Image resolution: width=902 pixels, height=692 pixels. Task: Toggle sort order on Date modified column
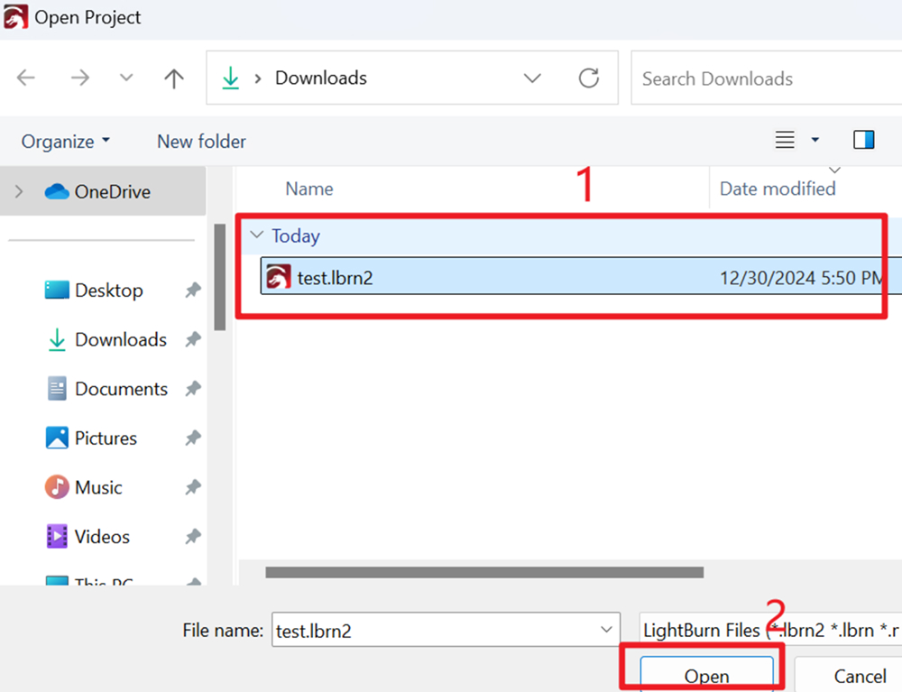click(x=778, y=189)
